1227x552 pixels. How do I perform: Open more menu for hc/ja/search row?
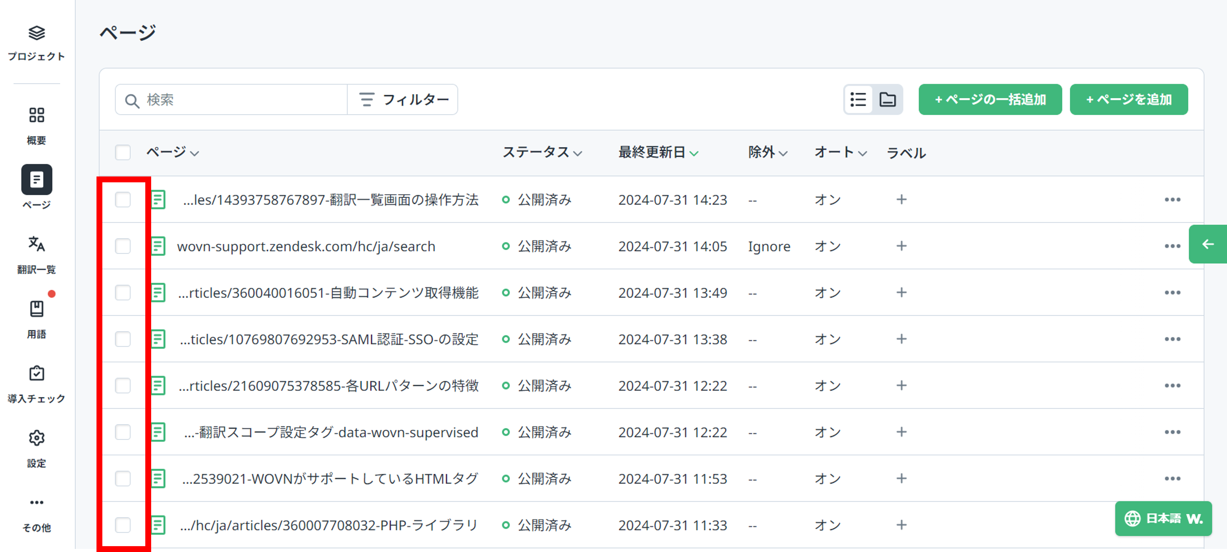[x=1172, y=246]
